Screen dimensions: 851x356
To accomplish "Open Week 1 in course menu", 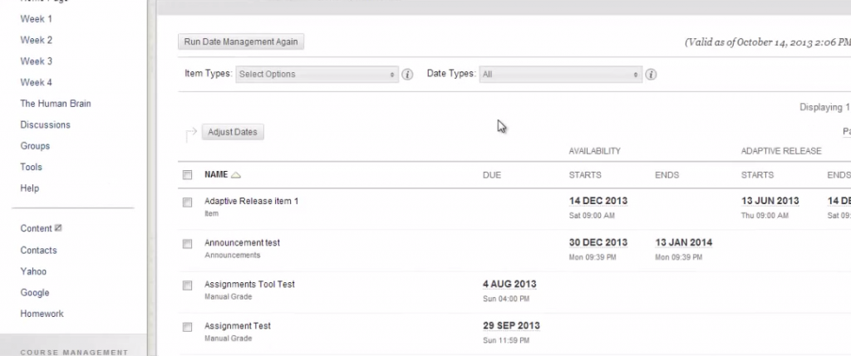I will tap(37, 19).
